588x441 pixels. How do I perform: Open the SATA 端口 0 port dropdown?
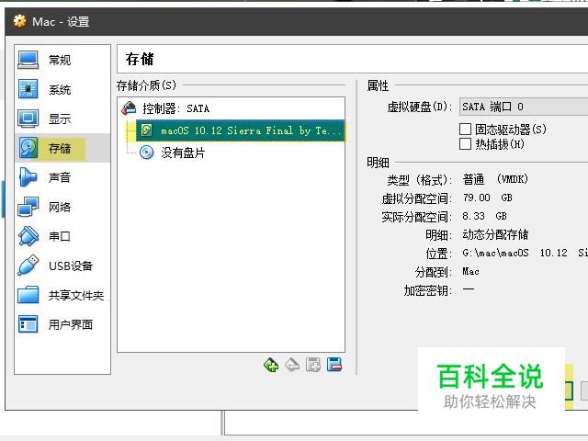pos(524,107)
